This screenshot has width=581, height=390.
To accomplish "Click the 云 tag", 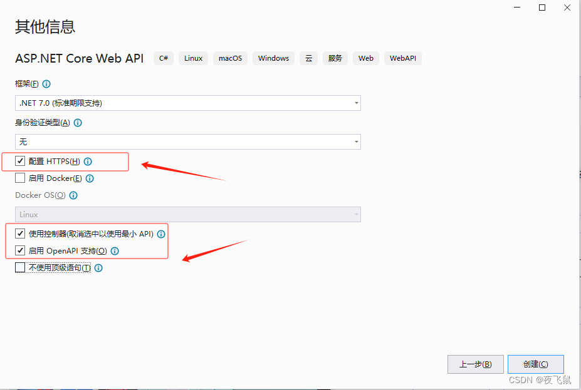I will tap(308, 58).
